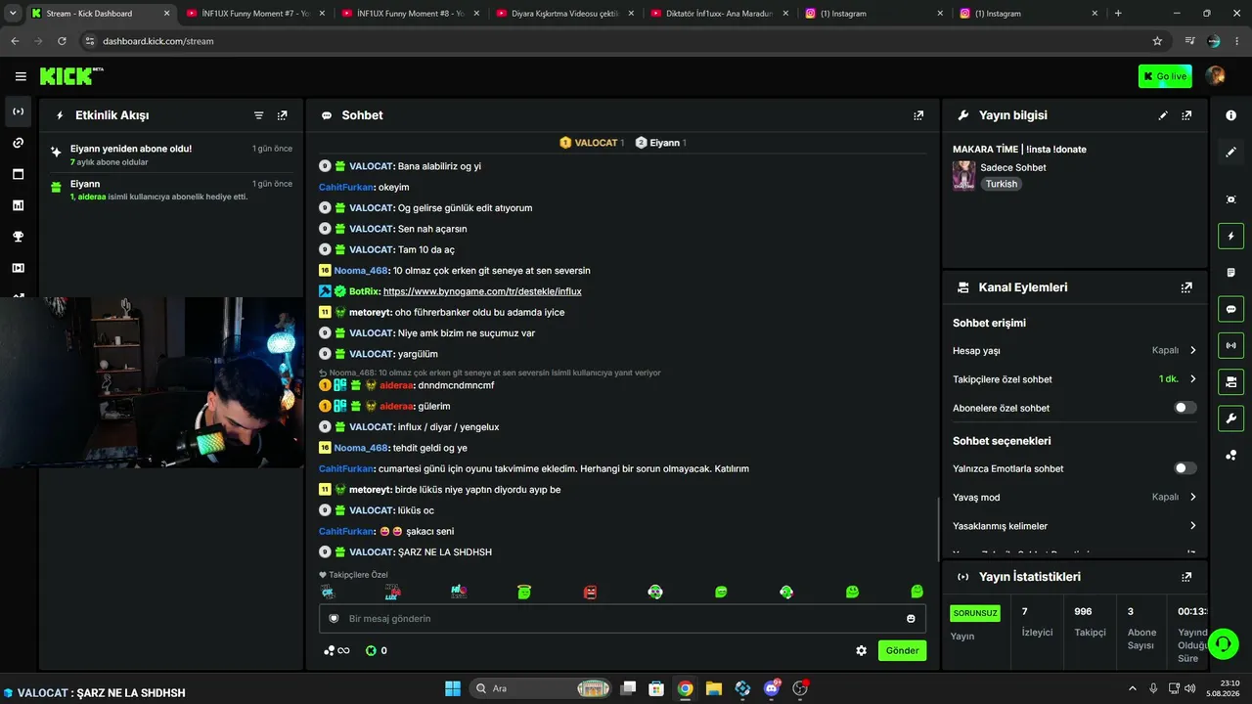Pop out the Kanal Eylemleri panel
This screenshot has height=704, width=1252.
pos(1186,287)
